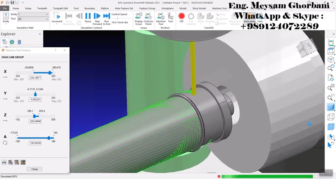Viewport: 336px width, 179px height.
Task: Open Machine Tool position dialog
Action: pos(161,19)
